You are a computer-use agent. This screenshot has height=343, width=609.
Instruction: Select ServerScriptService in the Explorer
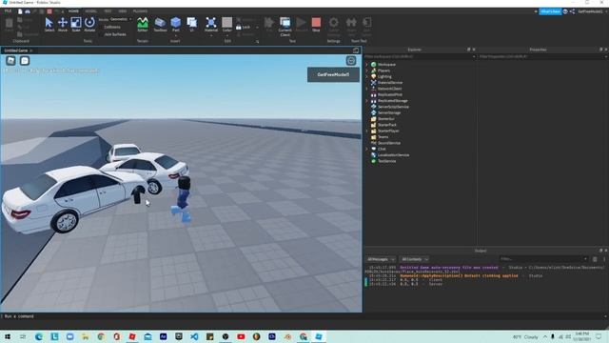pyautogui.click(x=393, y=107)
